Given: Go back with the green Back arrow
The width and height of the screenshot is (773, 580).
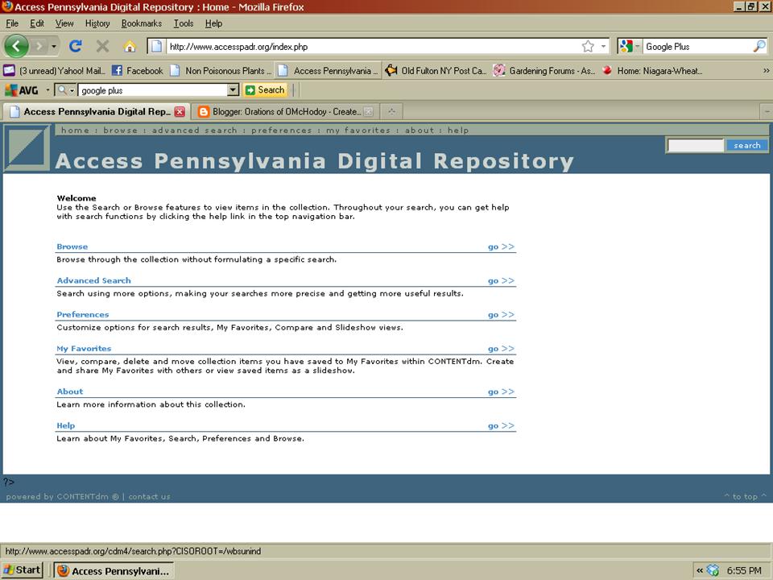Looking at the screenshot, I should click(x=16, y=47).
